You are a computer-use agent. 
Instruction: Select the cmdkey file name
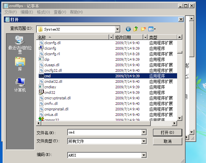(x=50, y=87)
